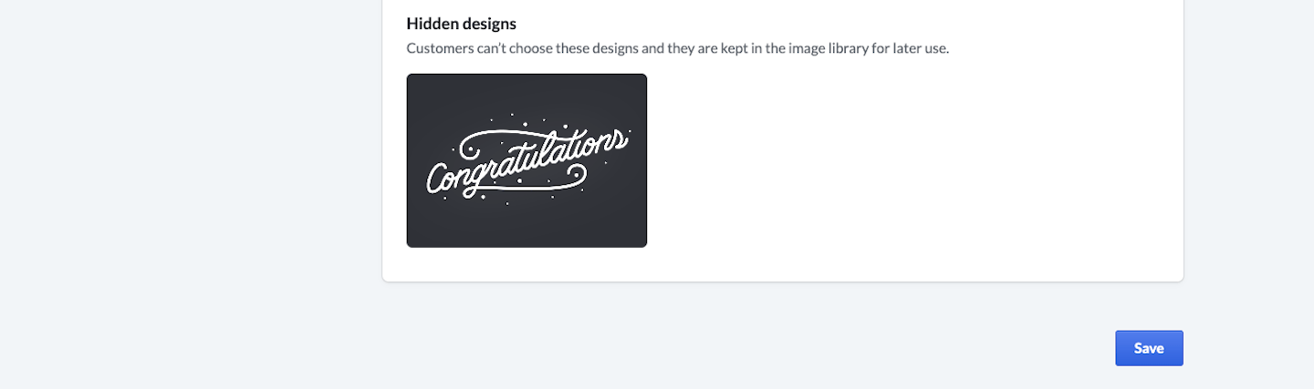Pick the design under Hidden designs

(527, 160)
